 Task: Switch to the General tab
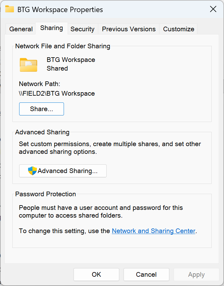[x=21, y=29]
